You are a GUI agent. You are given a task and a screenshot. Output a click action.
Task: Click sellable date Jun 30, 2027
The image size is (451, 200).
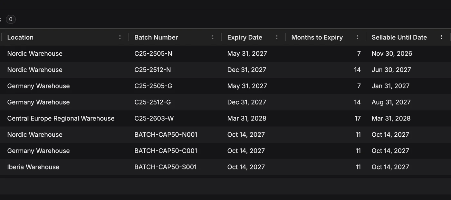coord(391,70)
